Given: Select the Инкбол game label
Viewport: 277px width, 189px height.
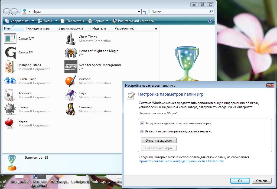Looking at the screenshot, I should click(84, 79).
